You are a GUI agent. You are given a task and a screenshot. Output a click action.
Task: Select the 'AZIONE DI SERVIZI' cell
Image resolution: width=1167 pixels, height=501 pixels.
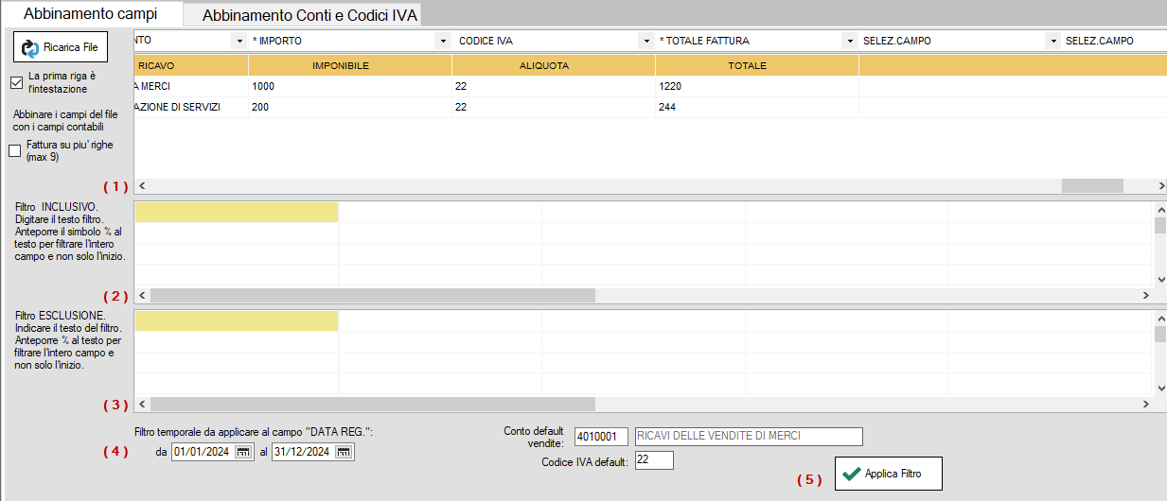192,107
